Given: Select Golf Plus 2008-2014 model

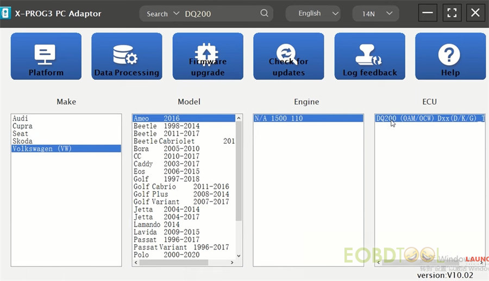Looking at the screenshot, I should point(184,194).
